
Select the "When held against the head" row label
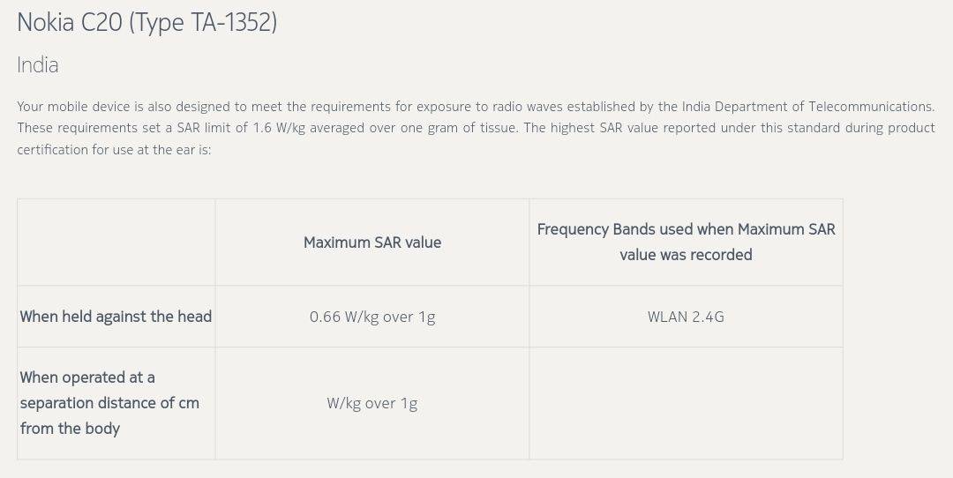tap(116, 317)
